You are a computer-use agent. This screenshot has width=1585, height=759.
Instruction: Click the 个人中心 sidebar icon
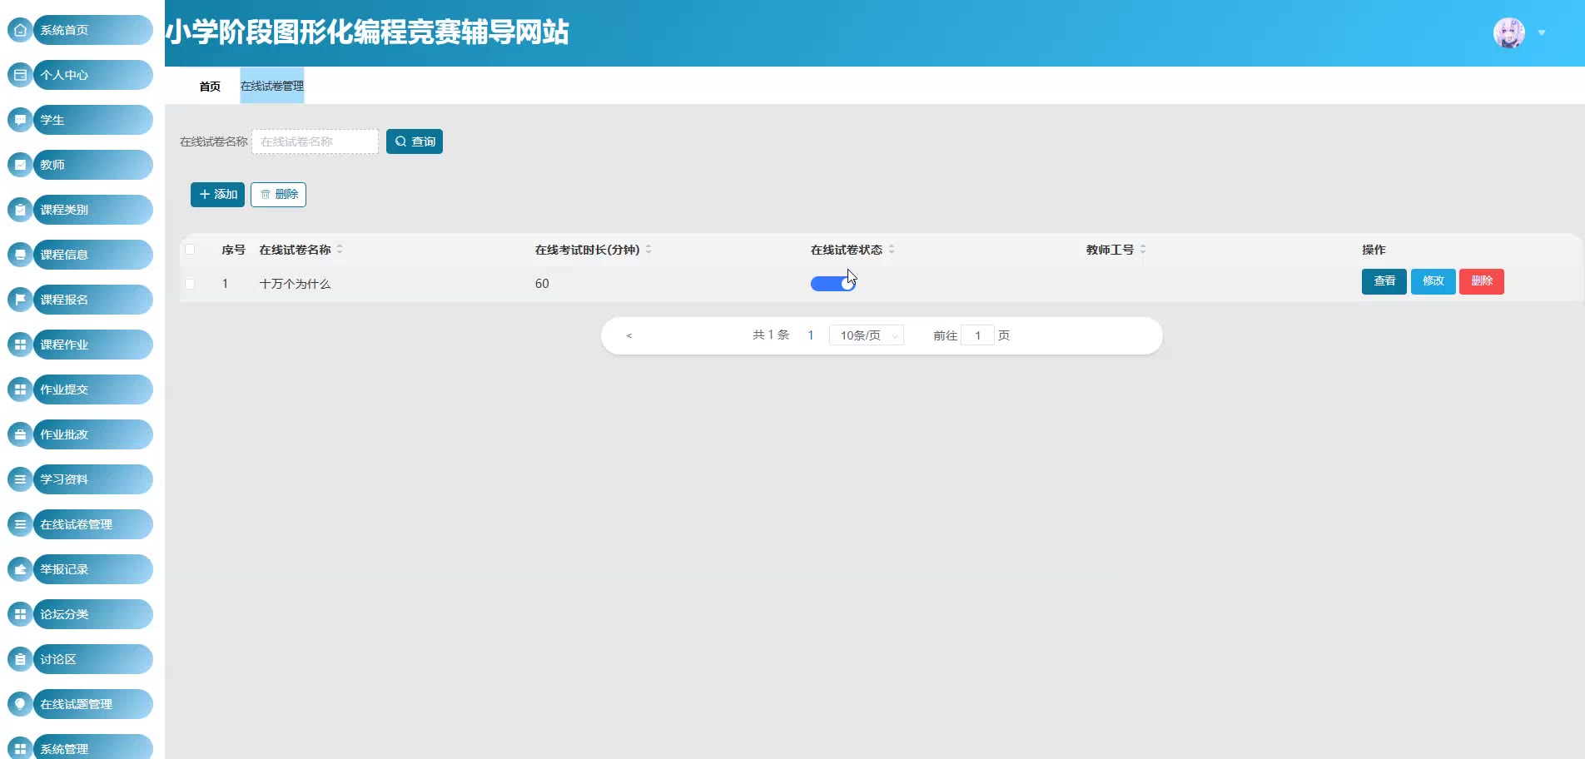[x=20, y=75]
